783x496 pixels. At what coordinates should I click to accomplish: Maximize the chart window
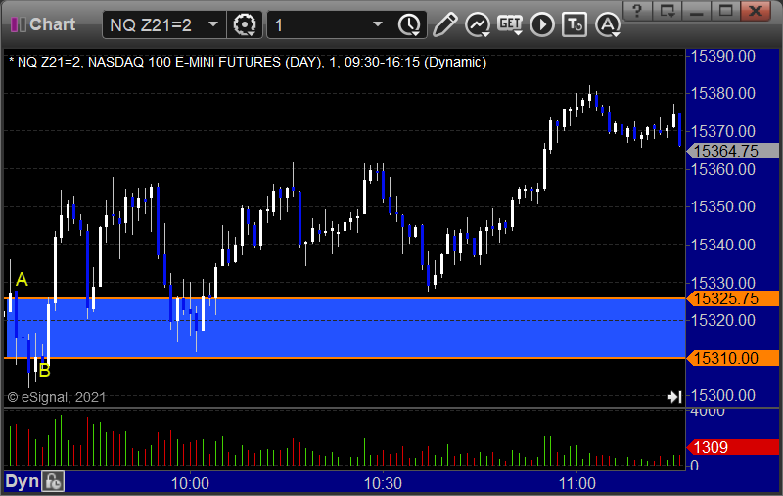point(726,11)
